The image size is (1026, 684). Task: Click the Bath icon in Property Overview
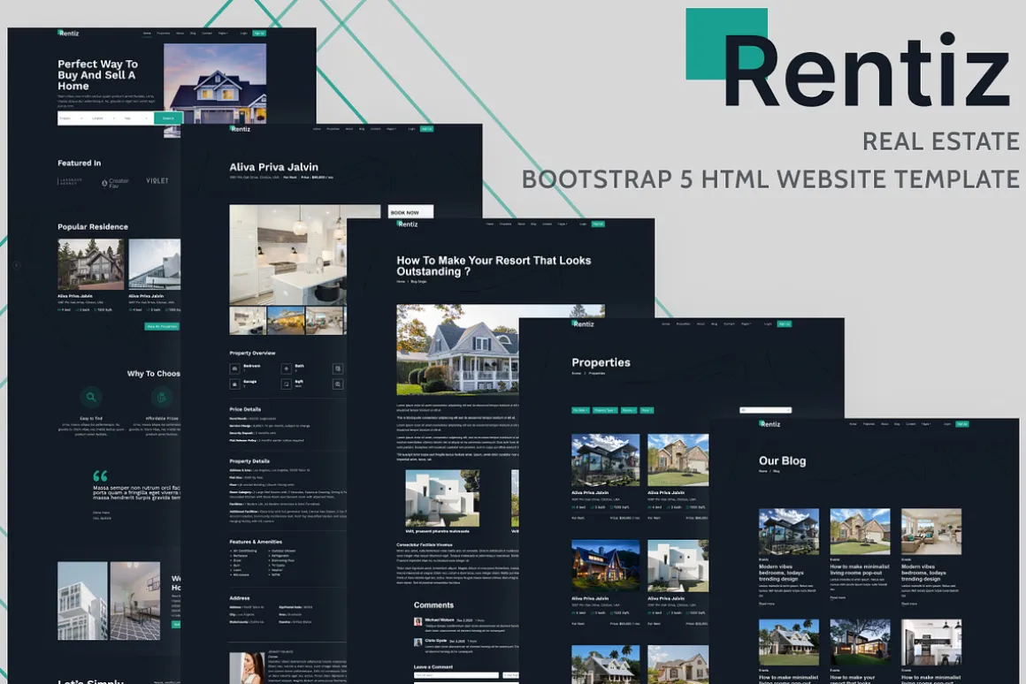point(286,369)
